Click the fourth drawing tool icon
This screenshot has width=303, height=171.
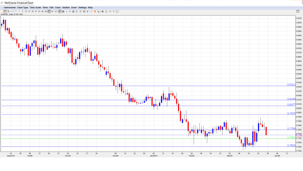[87, 11]
